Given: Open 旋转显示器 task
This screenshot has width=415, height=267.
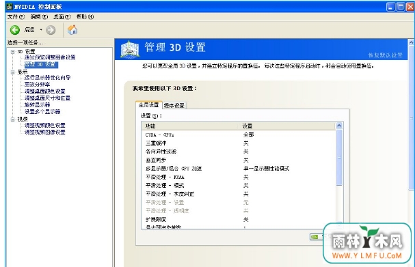Looking at the screenshot, I should (37, 105).
